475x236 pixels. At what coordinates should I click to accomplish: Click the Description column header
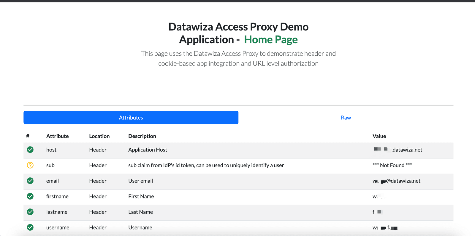coord(142,136)
